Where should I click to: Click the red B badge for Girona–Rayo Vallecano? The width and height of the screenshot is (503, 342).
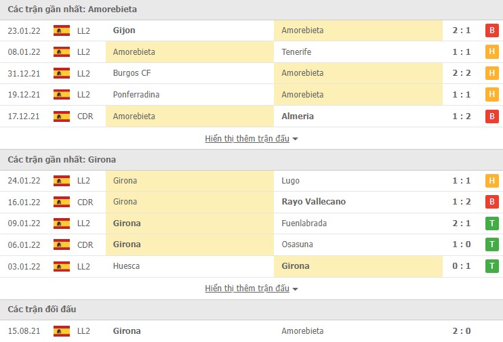click(491, 202)
